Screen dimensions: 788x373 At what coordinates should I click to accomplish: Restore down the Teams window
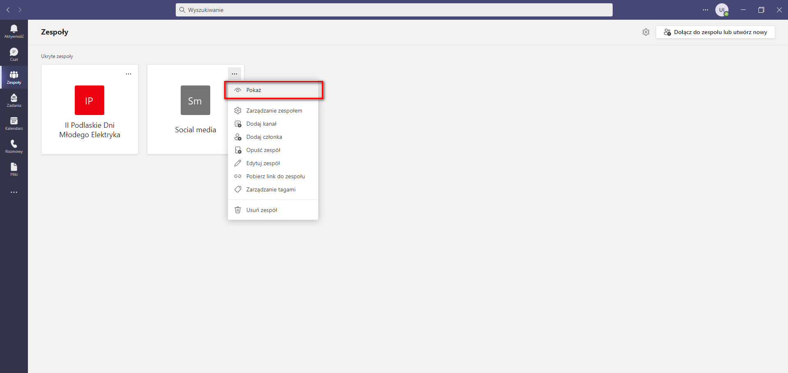761,10
